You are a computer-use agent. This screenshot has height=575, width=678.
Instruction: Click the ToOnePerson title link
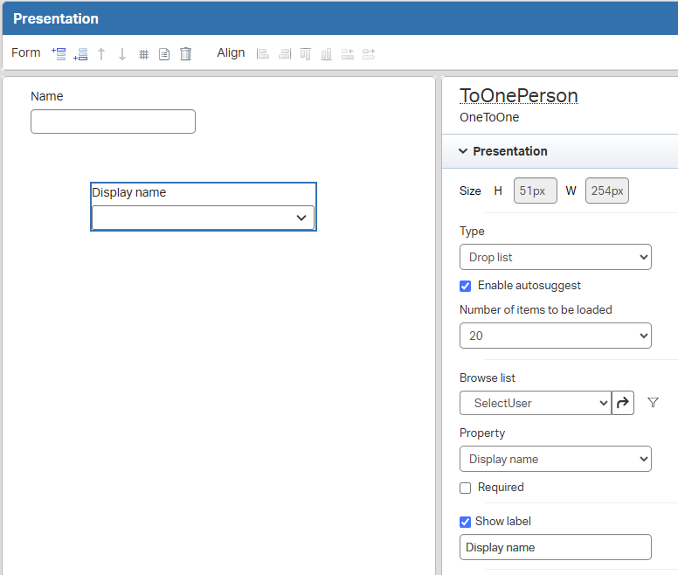(518, 96)
